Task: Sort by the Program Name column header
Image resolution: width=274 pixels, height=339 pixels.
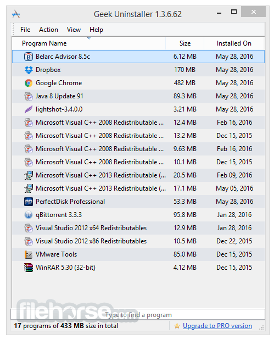Action: point(89,43)
